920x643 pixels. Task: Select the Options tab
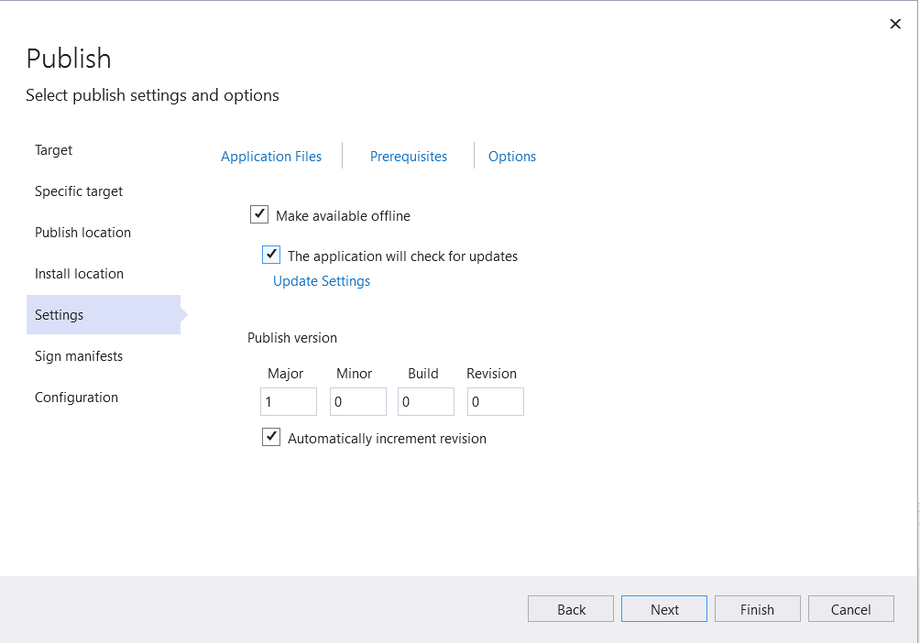coord(511,156)
